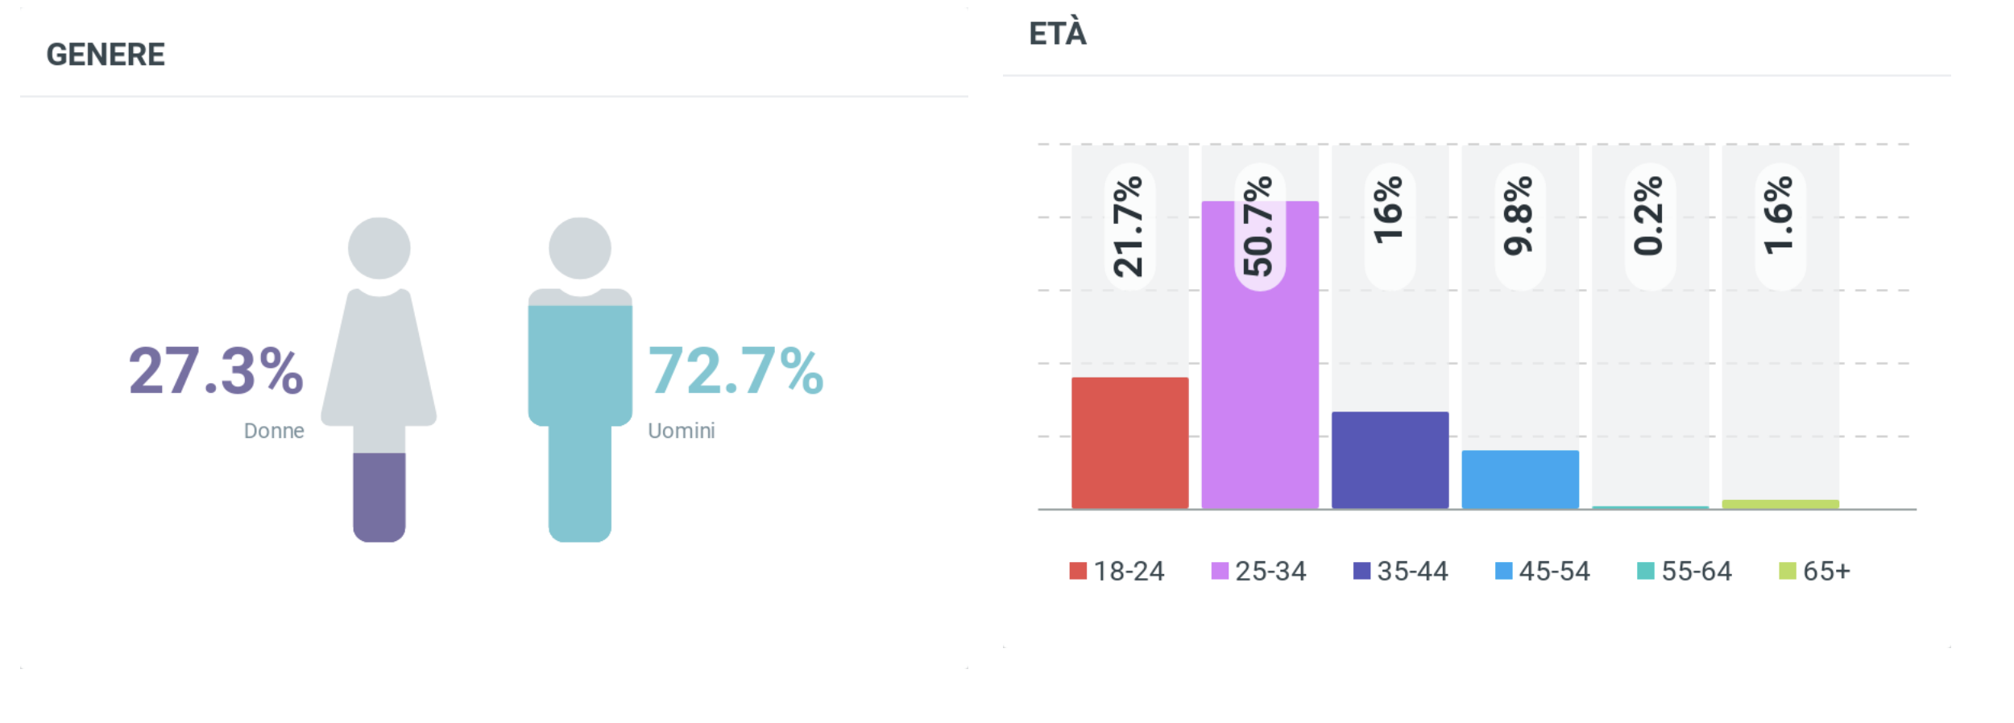Select the small green 65+ bar

(1780, 505)
